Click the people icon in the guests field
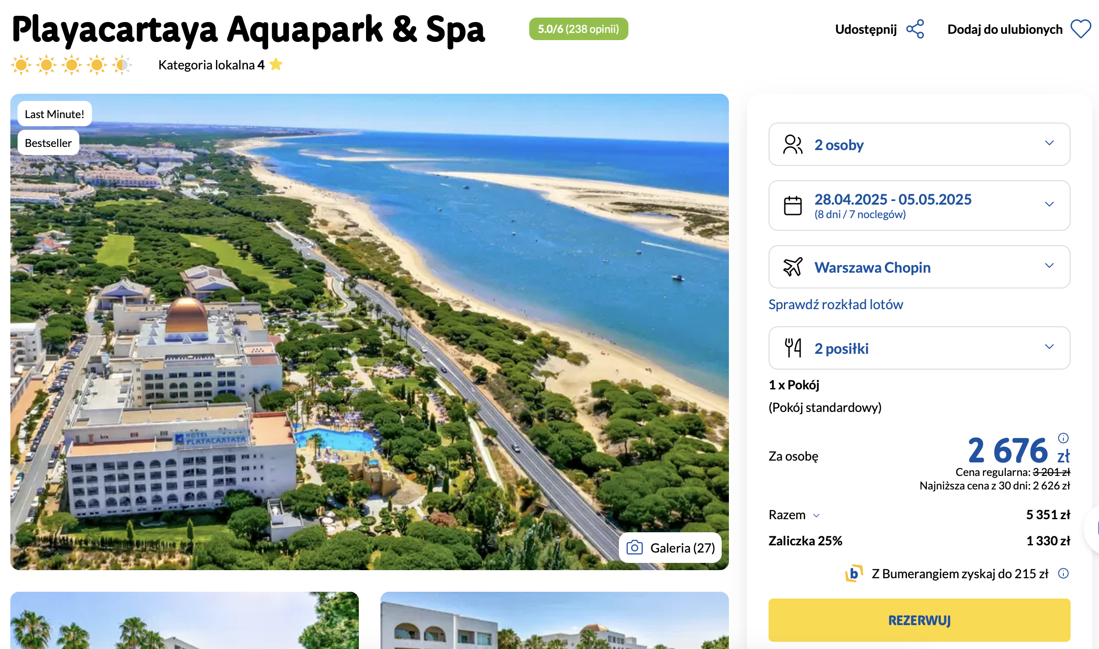The height and width of the screenshot is (649, 1099). point(792,145)
